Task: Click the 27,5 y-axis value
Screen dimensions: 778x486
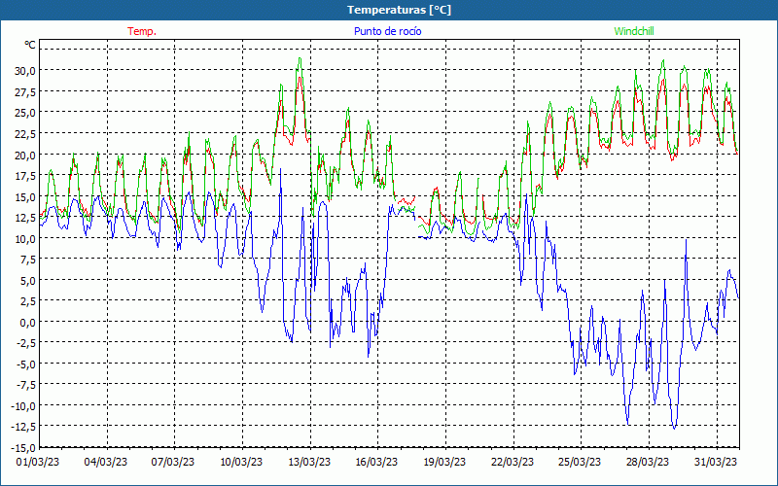Action: point(25,91)
